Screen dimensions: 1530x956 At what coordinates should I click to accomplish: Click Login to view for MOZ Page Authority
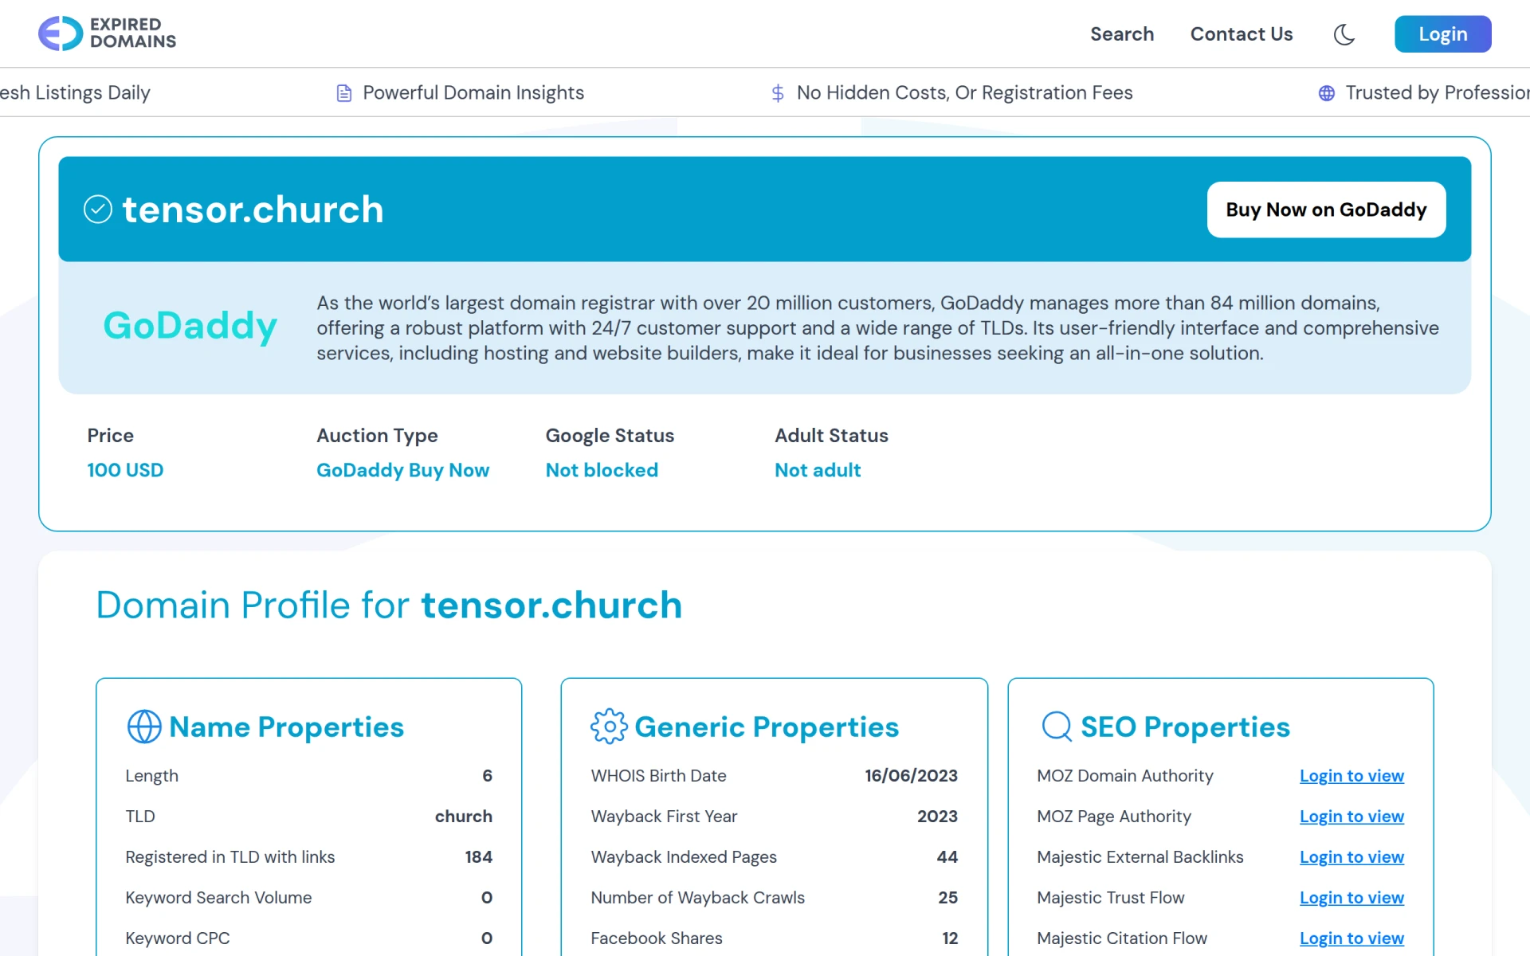(x=1351, y=817)
